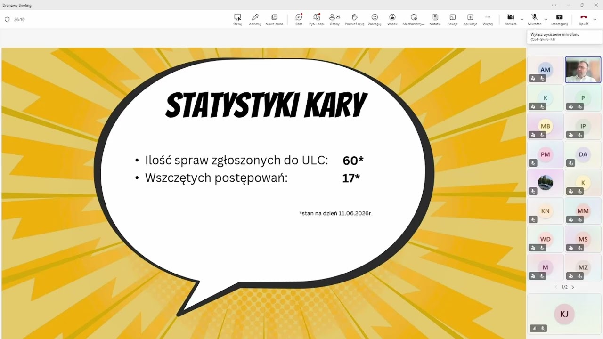Click status badge icon on IP tile
The width and height of the screenshot is (603, 339).
[x=570, y=135]
